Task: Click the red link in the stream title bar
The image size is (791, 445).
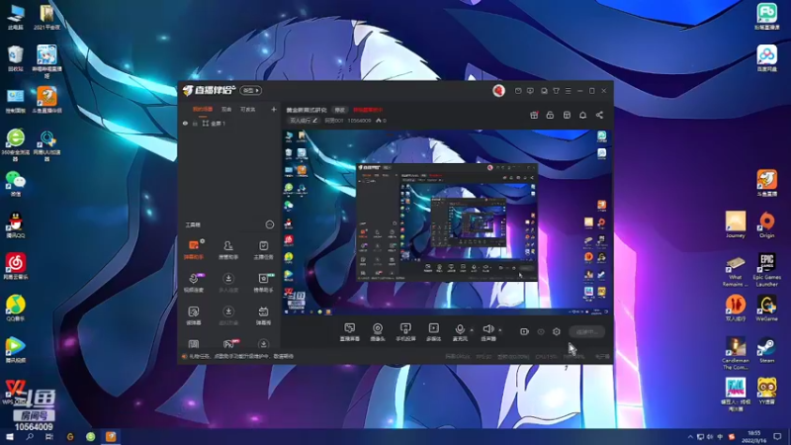Action: [368, 110]
